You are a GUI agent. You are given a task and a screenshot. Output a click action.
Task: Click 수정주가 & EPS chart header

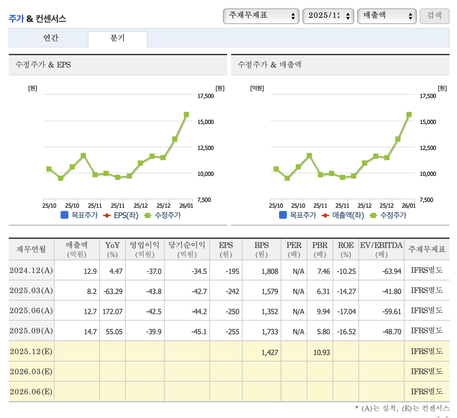pos(118,65)
